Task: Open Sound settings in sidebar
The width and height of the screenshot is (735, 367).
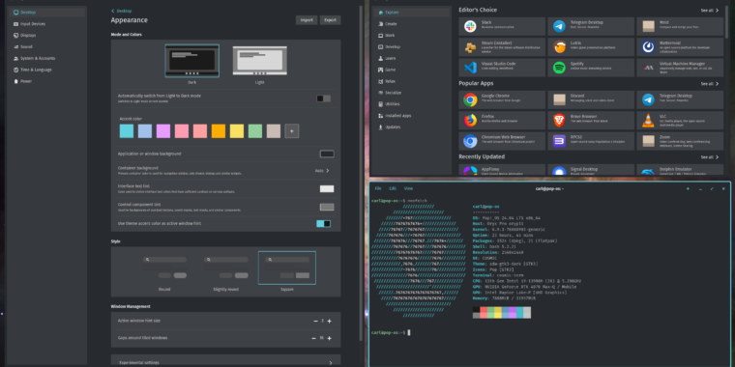Action: click(x=47, y=46)
